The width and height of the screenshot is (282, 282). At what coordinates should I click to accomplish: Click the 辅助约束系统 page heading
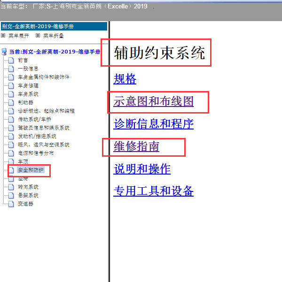click(159, 53)
